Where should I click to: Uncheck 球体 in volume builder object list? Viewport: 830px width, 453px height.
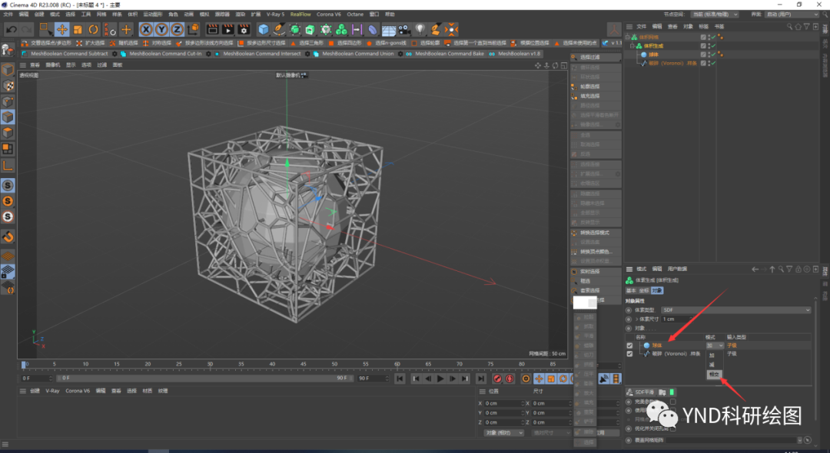pos(629,346)
